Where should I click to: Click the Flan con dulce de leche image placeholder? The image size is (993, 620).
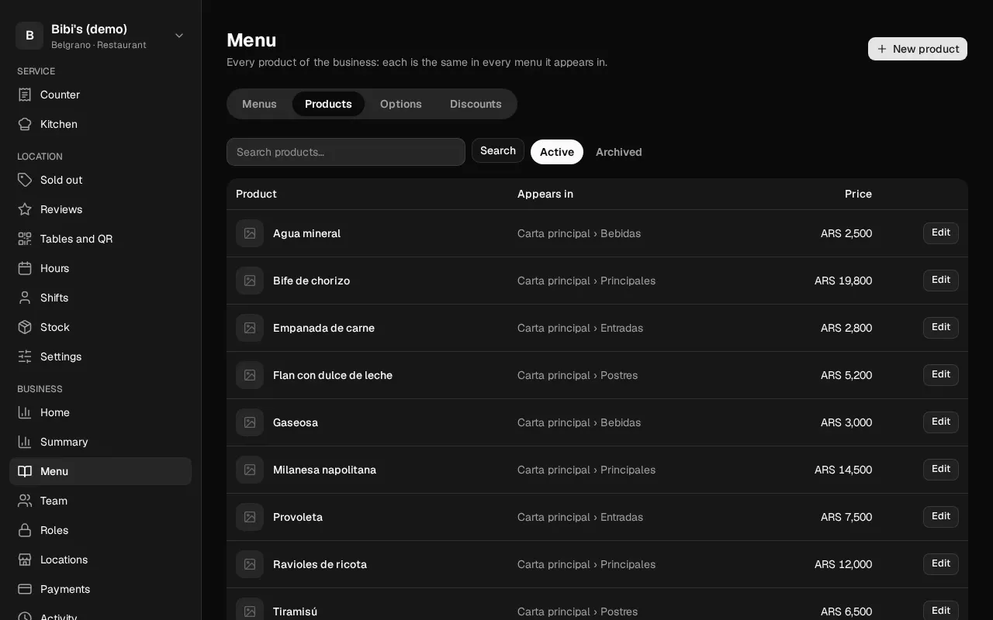(250, 375)
